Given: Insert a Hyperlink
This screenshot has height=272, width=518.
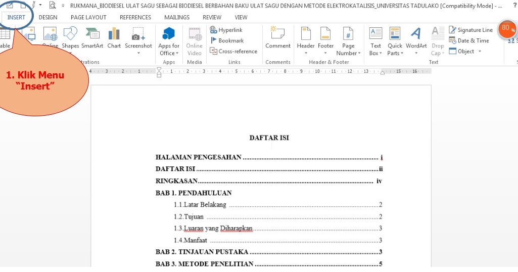Looking at the screenshot, I should point(226,30).
